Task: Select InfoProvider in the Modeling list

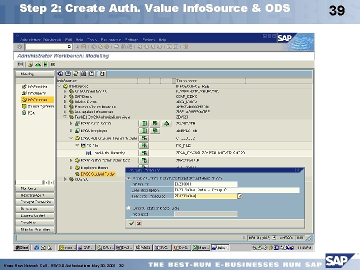Action: point(34,86)
